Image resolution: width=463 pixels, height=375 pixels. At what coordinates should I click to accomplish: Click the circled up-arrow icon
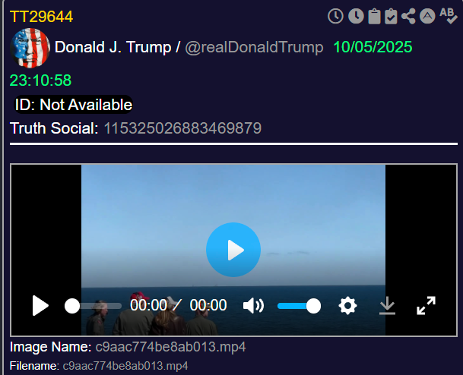coord(428,16)
